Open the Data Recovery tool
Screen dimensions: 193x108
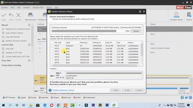tap(30, 16)
